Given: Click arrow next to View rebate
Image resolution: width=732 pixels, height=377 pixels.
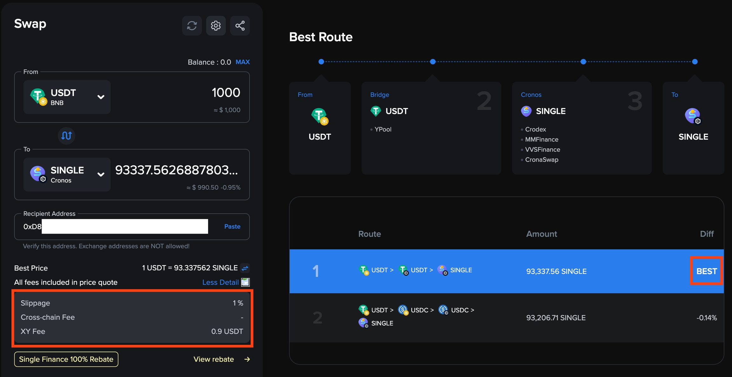Looking at the screenshot, I should 247,359.
